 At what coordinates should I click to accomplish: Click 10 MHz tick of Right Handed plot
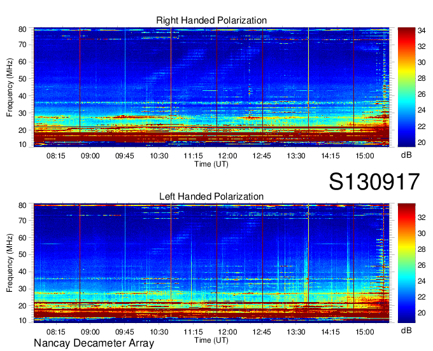pos(22,144)
